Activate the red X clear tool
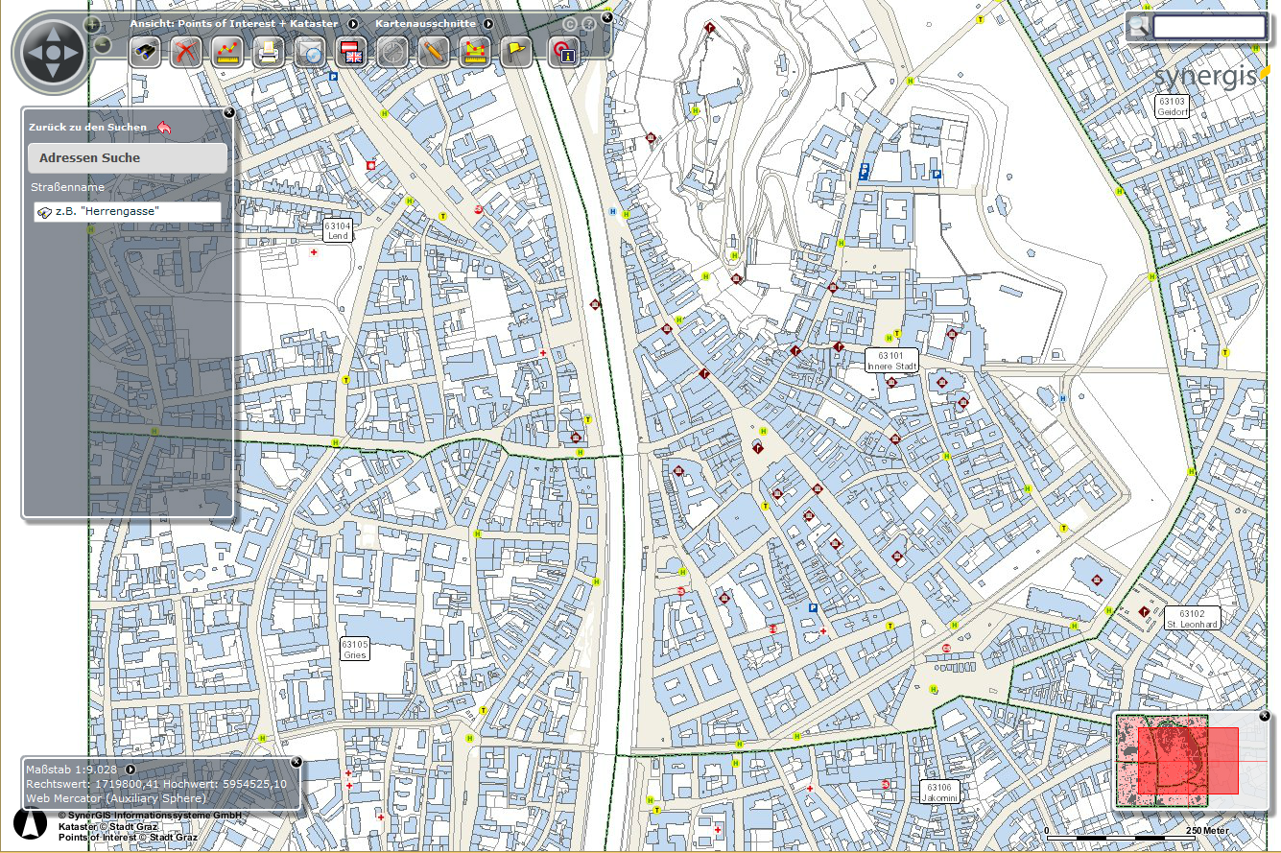The image size is (1281, 853). coord(185,52)
